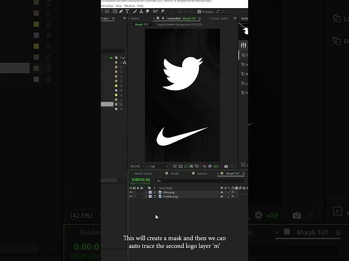Click Nike.png layer effects fx switch
Screen dimensions: 349x261
[233, 192]
